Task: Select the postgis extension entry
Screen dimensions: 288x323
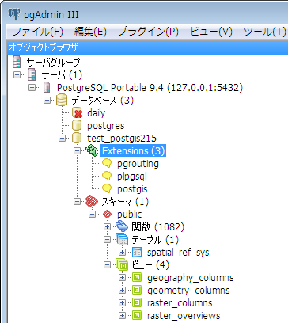Action: (132, 189)
